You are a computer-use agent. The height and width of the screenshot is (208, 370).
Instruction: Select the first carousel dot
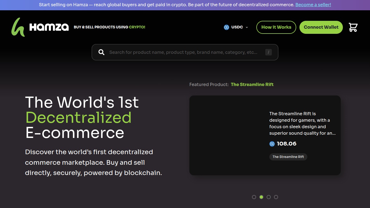point(254,197)
